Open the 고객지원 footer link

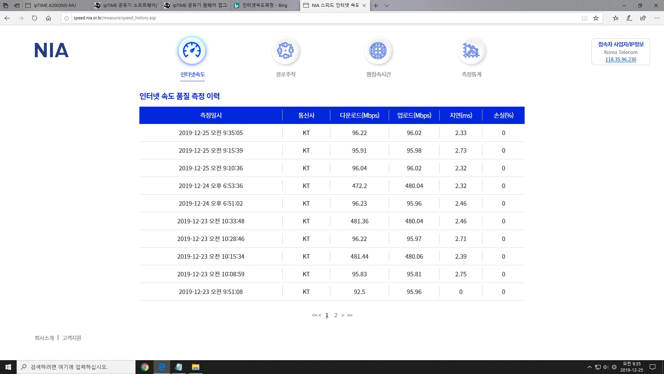tap(72, 338)
